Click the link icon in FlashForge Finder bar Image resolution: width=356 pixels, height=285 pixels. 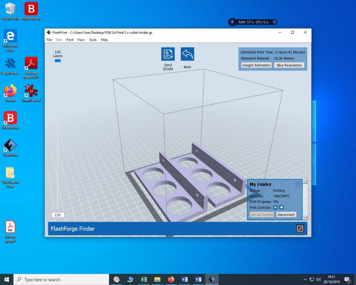pyautogui.click(x=300, y=228)
